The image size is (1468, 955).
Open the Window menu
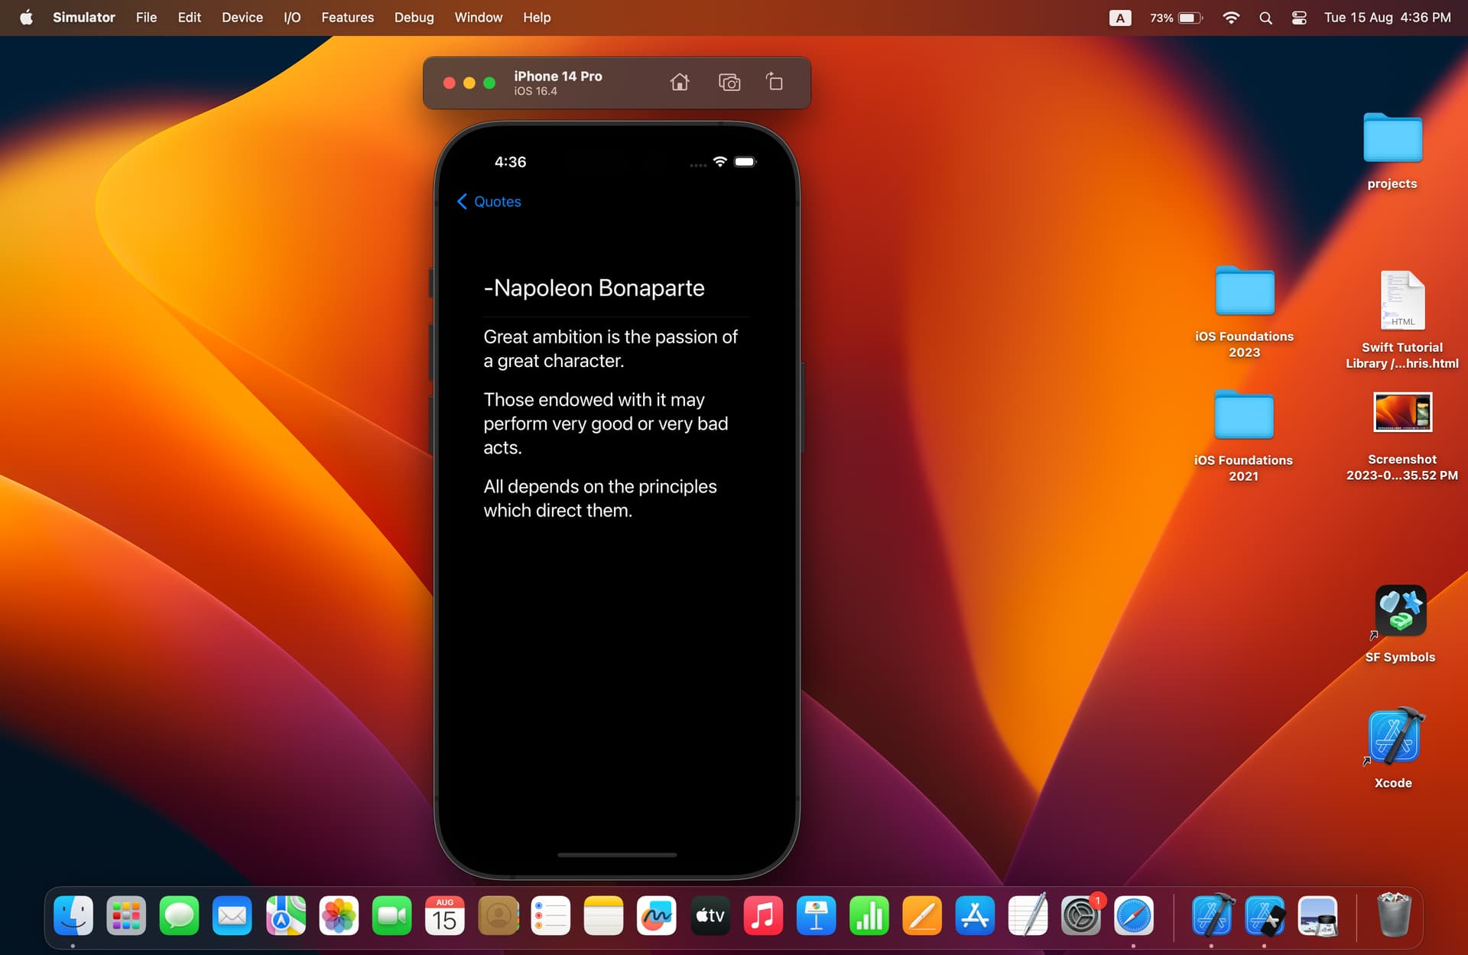[x=478, y=17]
